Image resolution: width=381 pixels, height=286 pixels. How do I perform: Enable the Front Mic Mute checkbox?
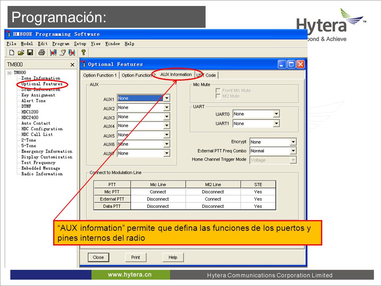coord(218,91)
